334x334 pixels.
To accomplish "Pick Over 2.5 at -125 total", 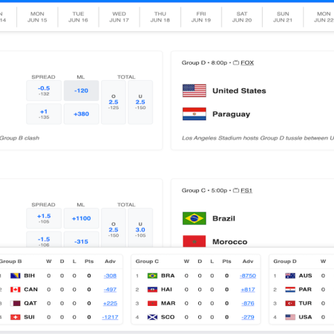I will (114, 102).
